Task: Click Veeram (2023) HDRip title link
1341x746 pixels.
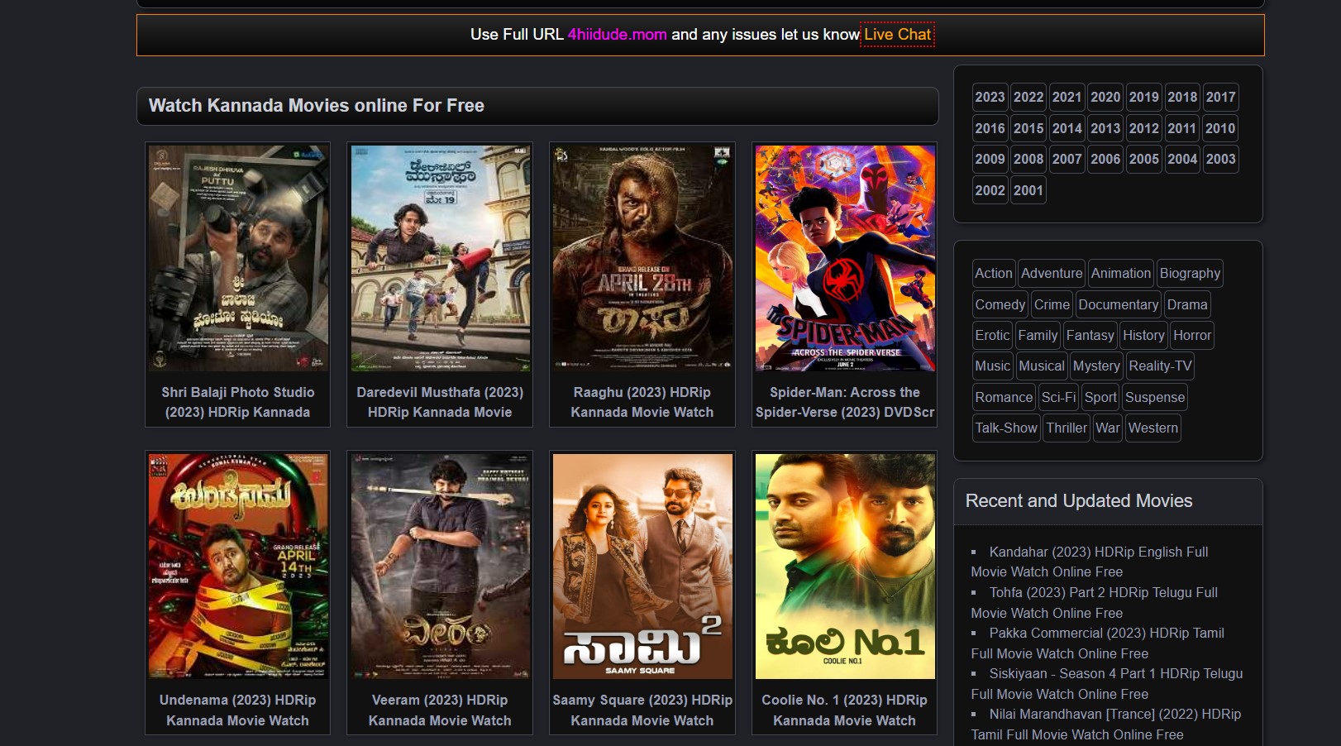Action: tap(440, 710)
